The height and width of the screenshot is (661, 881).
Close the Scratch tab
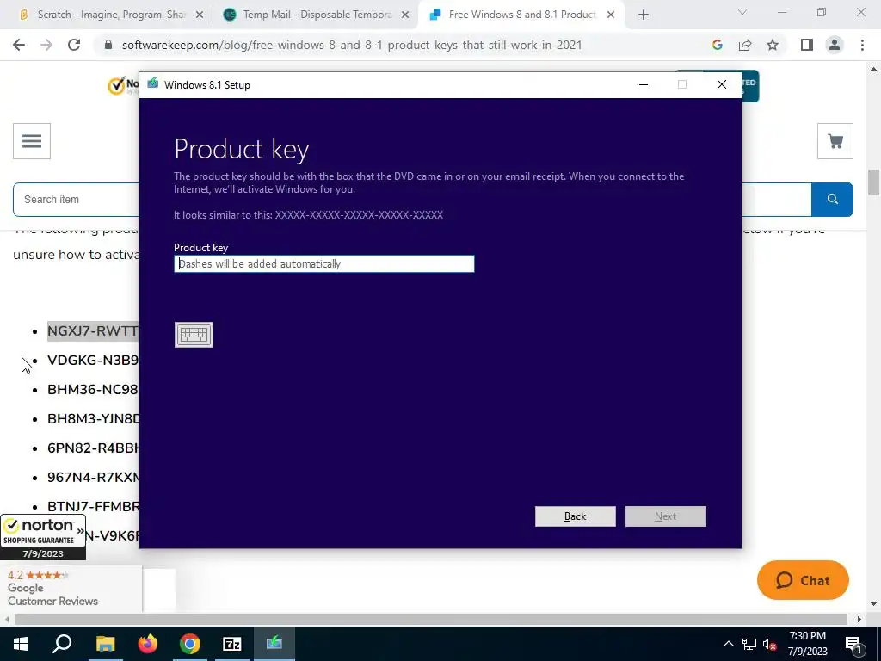click(200, 15)
